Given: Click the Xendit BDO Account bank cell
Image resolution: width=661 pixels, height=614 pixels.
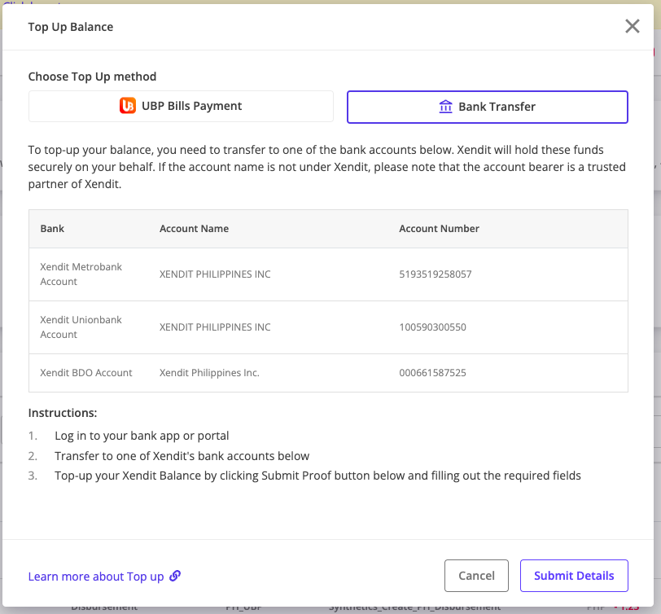Looking at the screenshot, I should click(x=86, y=373).
